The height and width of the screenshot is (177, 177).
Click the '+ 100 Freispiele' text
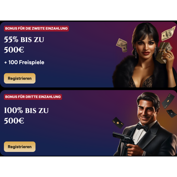click(x=24, y=62)
